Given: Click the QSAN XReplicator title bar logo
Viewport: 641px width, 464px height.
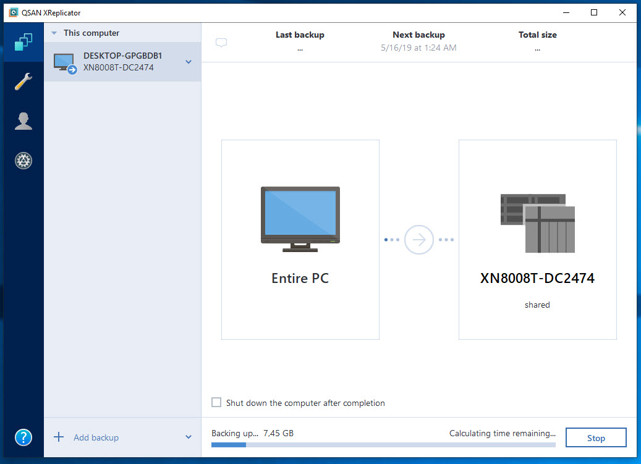Looking at the screenshot, I should 14,12.
